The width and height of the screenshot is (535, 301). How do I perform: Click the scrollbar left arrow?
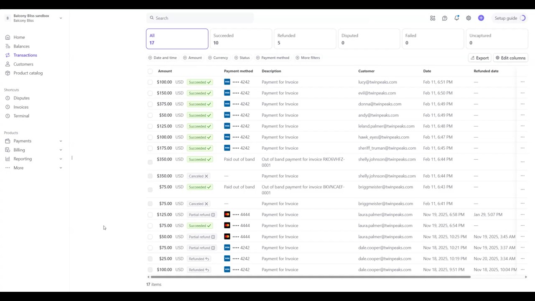(x=148, y=277)
